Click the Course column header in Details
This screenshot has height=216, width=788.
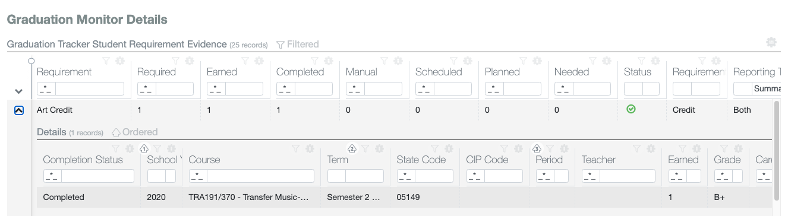(x=204, y=160)
